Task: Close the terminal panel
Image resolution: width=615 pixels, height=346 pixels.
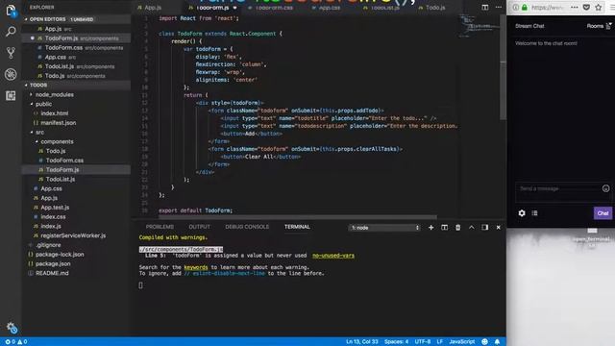Action: click(498, 228)
